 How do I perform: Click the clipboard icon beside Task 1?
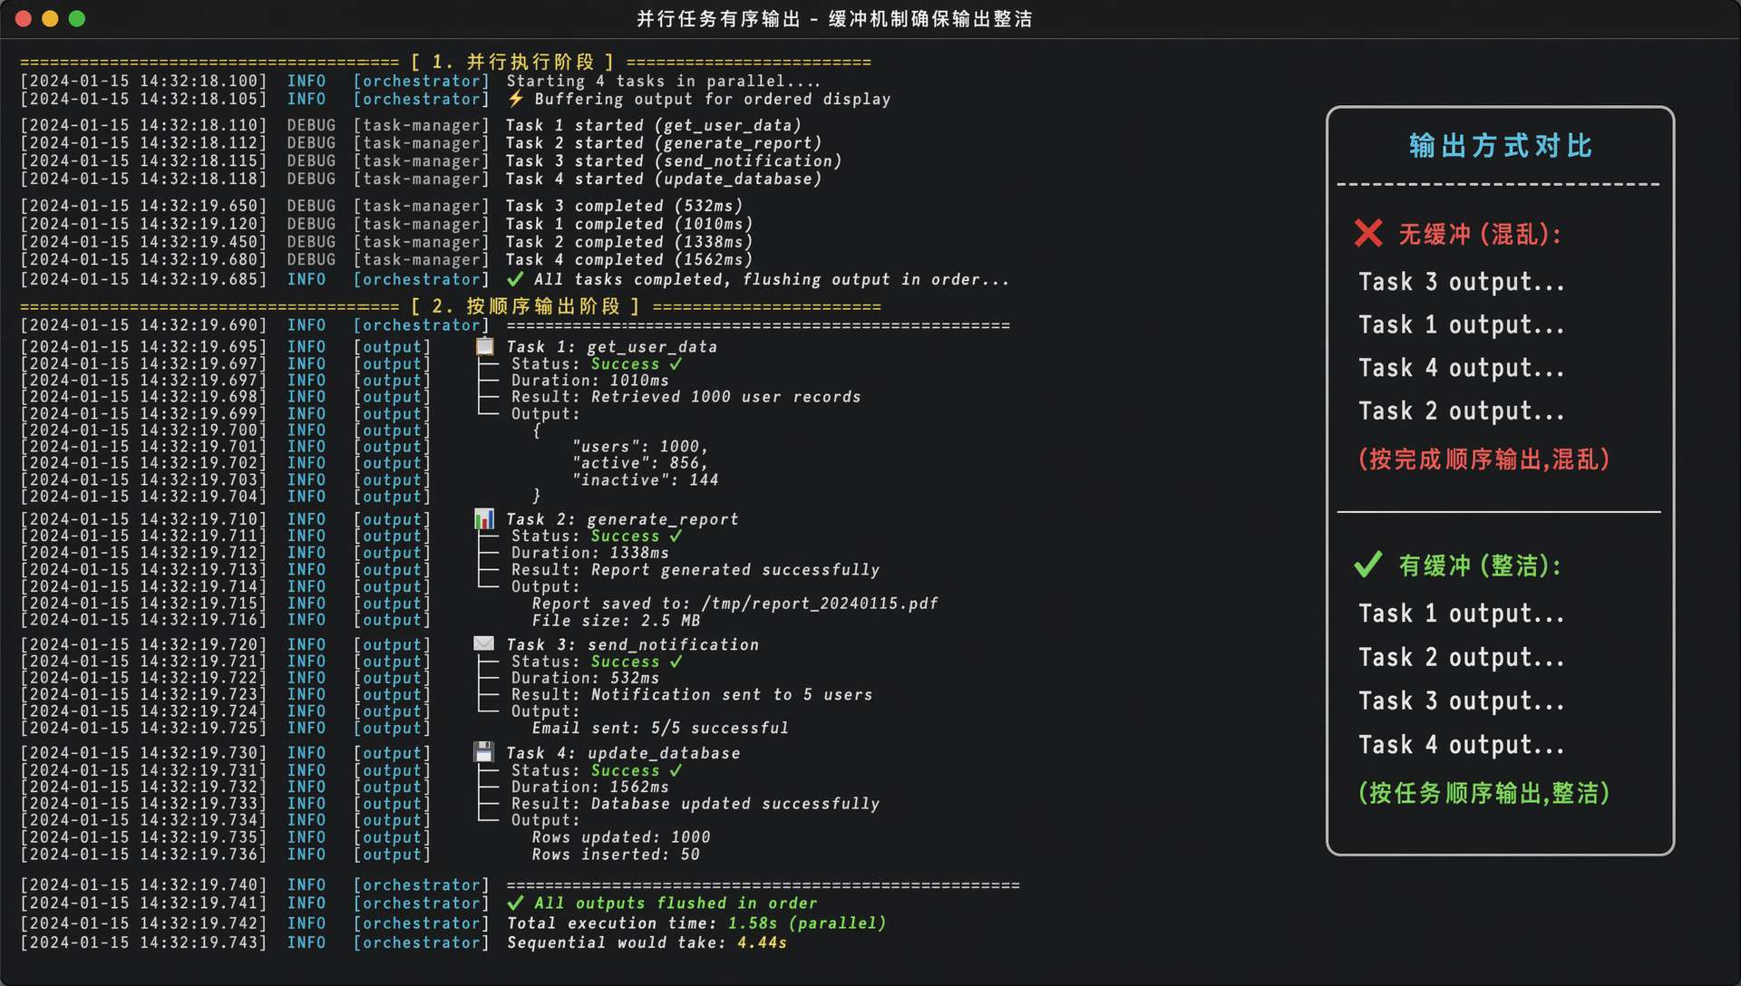click(485, 346)
